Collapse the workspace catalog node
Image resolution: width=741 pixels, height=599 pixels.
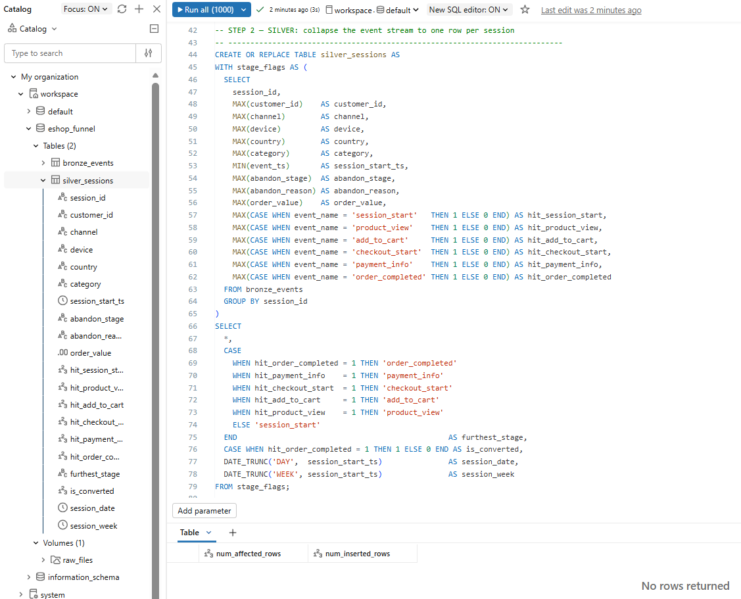tap(21, 94)
